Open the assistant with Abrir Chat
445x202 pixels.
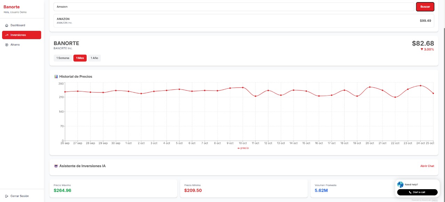427,166
